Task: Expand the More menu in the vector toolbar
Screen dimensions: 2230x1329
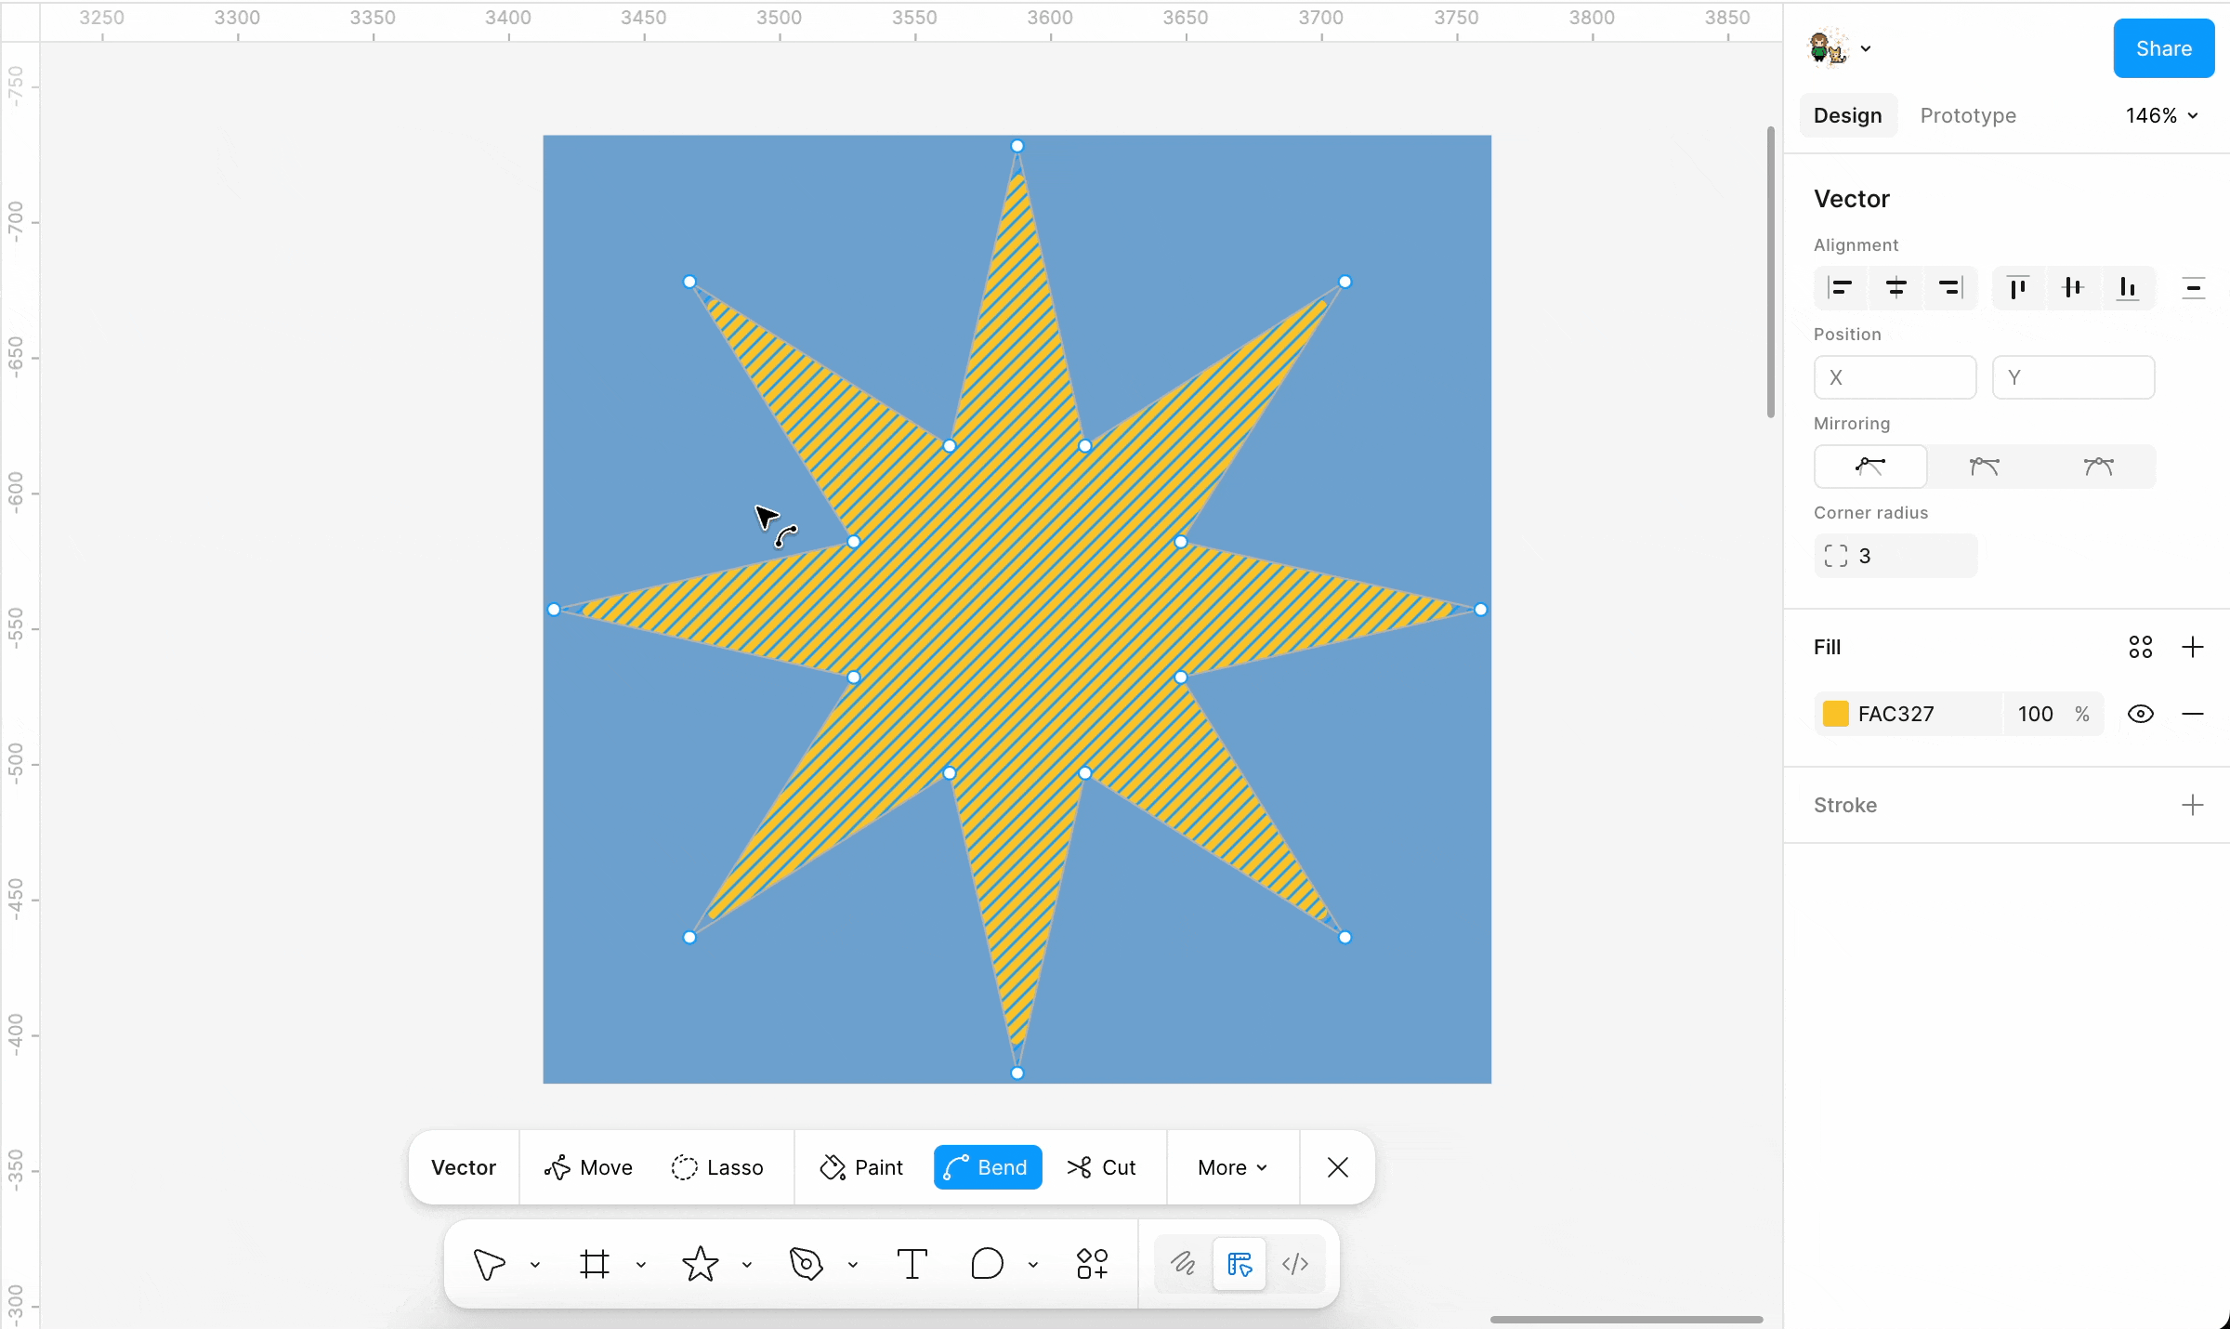Action: point(1230,1167)
